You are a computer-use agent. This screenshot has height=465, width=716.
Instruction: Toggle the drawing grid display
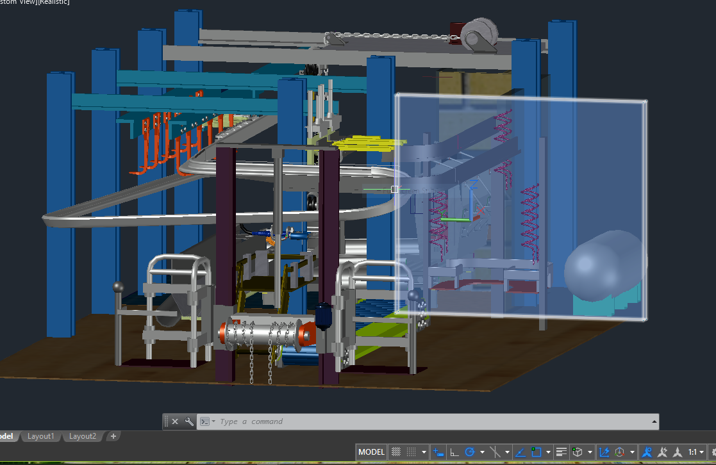click(x=397, y=452)
